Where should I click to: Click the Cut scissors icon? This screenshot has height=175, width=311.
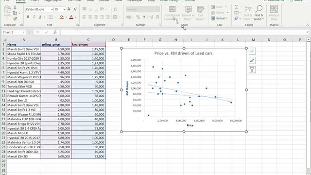pyautogui.click(x=15, y=8)
